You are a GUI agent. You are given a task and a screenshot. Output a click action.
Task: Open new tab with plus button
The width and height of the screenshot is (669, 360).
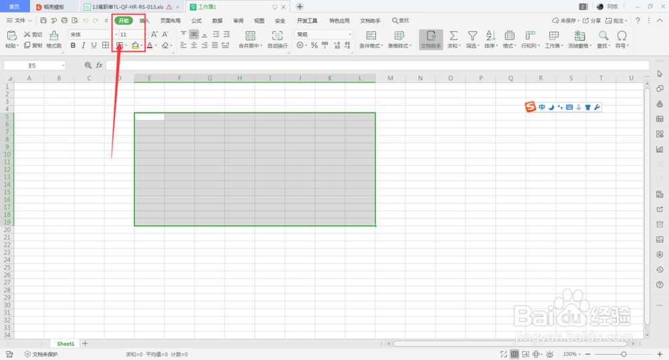click(x=300, y=7)
